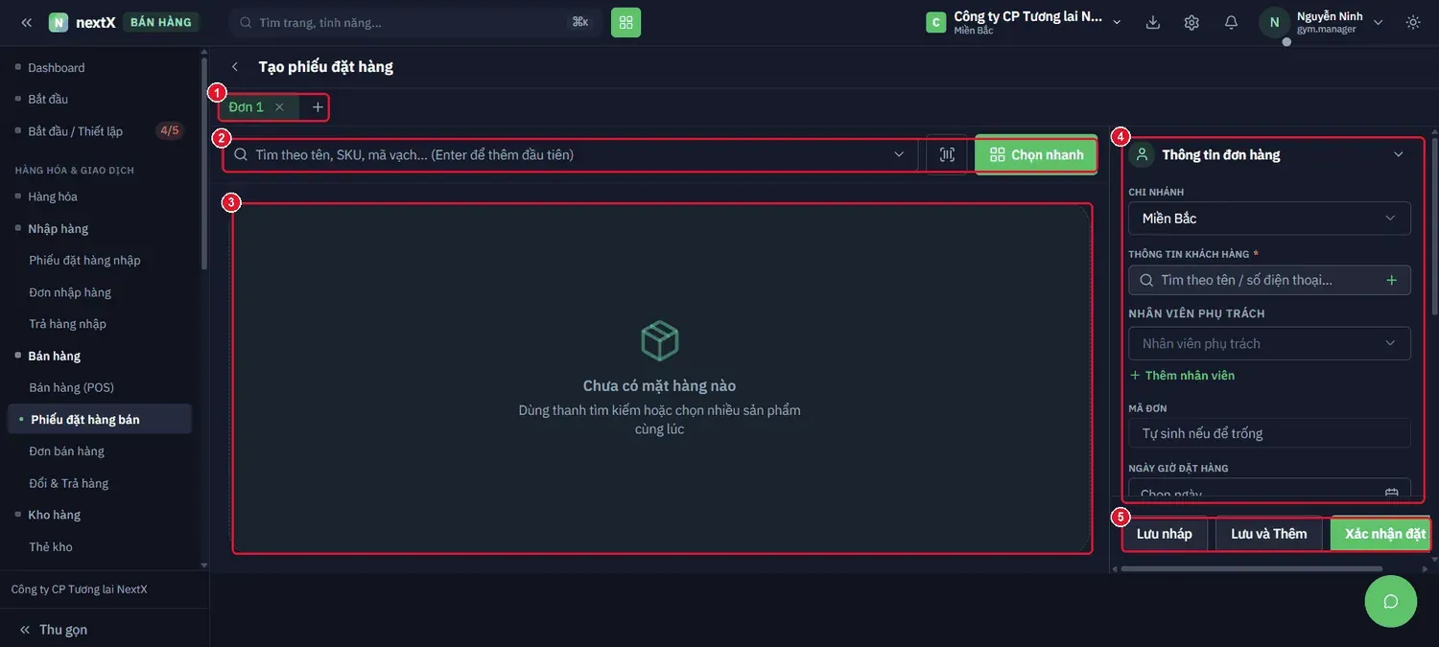Open the green apps grid button beside search
This screenshot has width=1439, height=647.
click(x=625, y=22)
